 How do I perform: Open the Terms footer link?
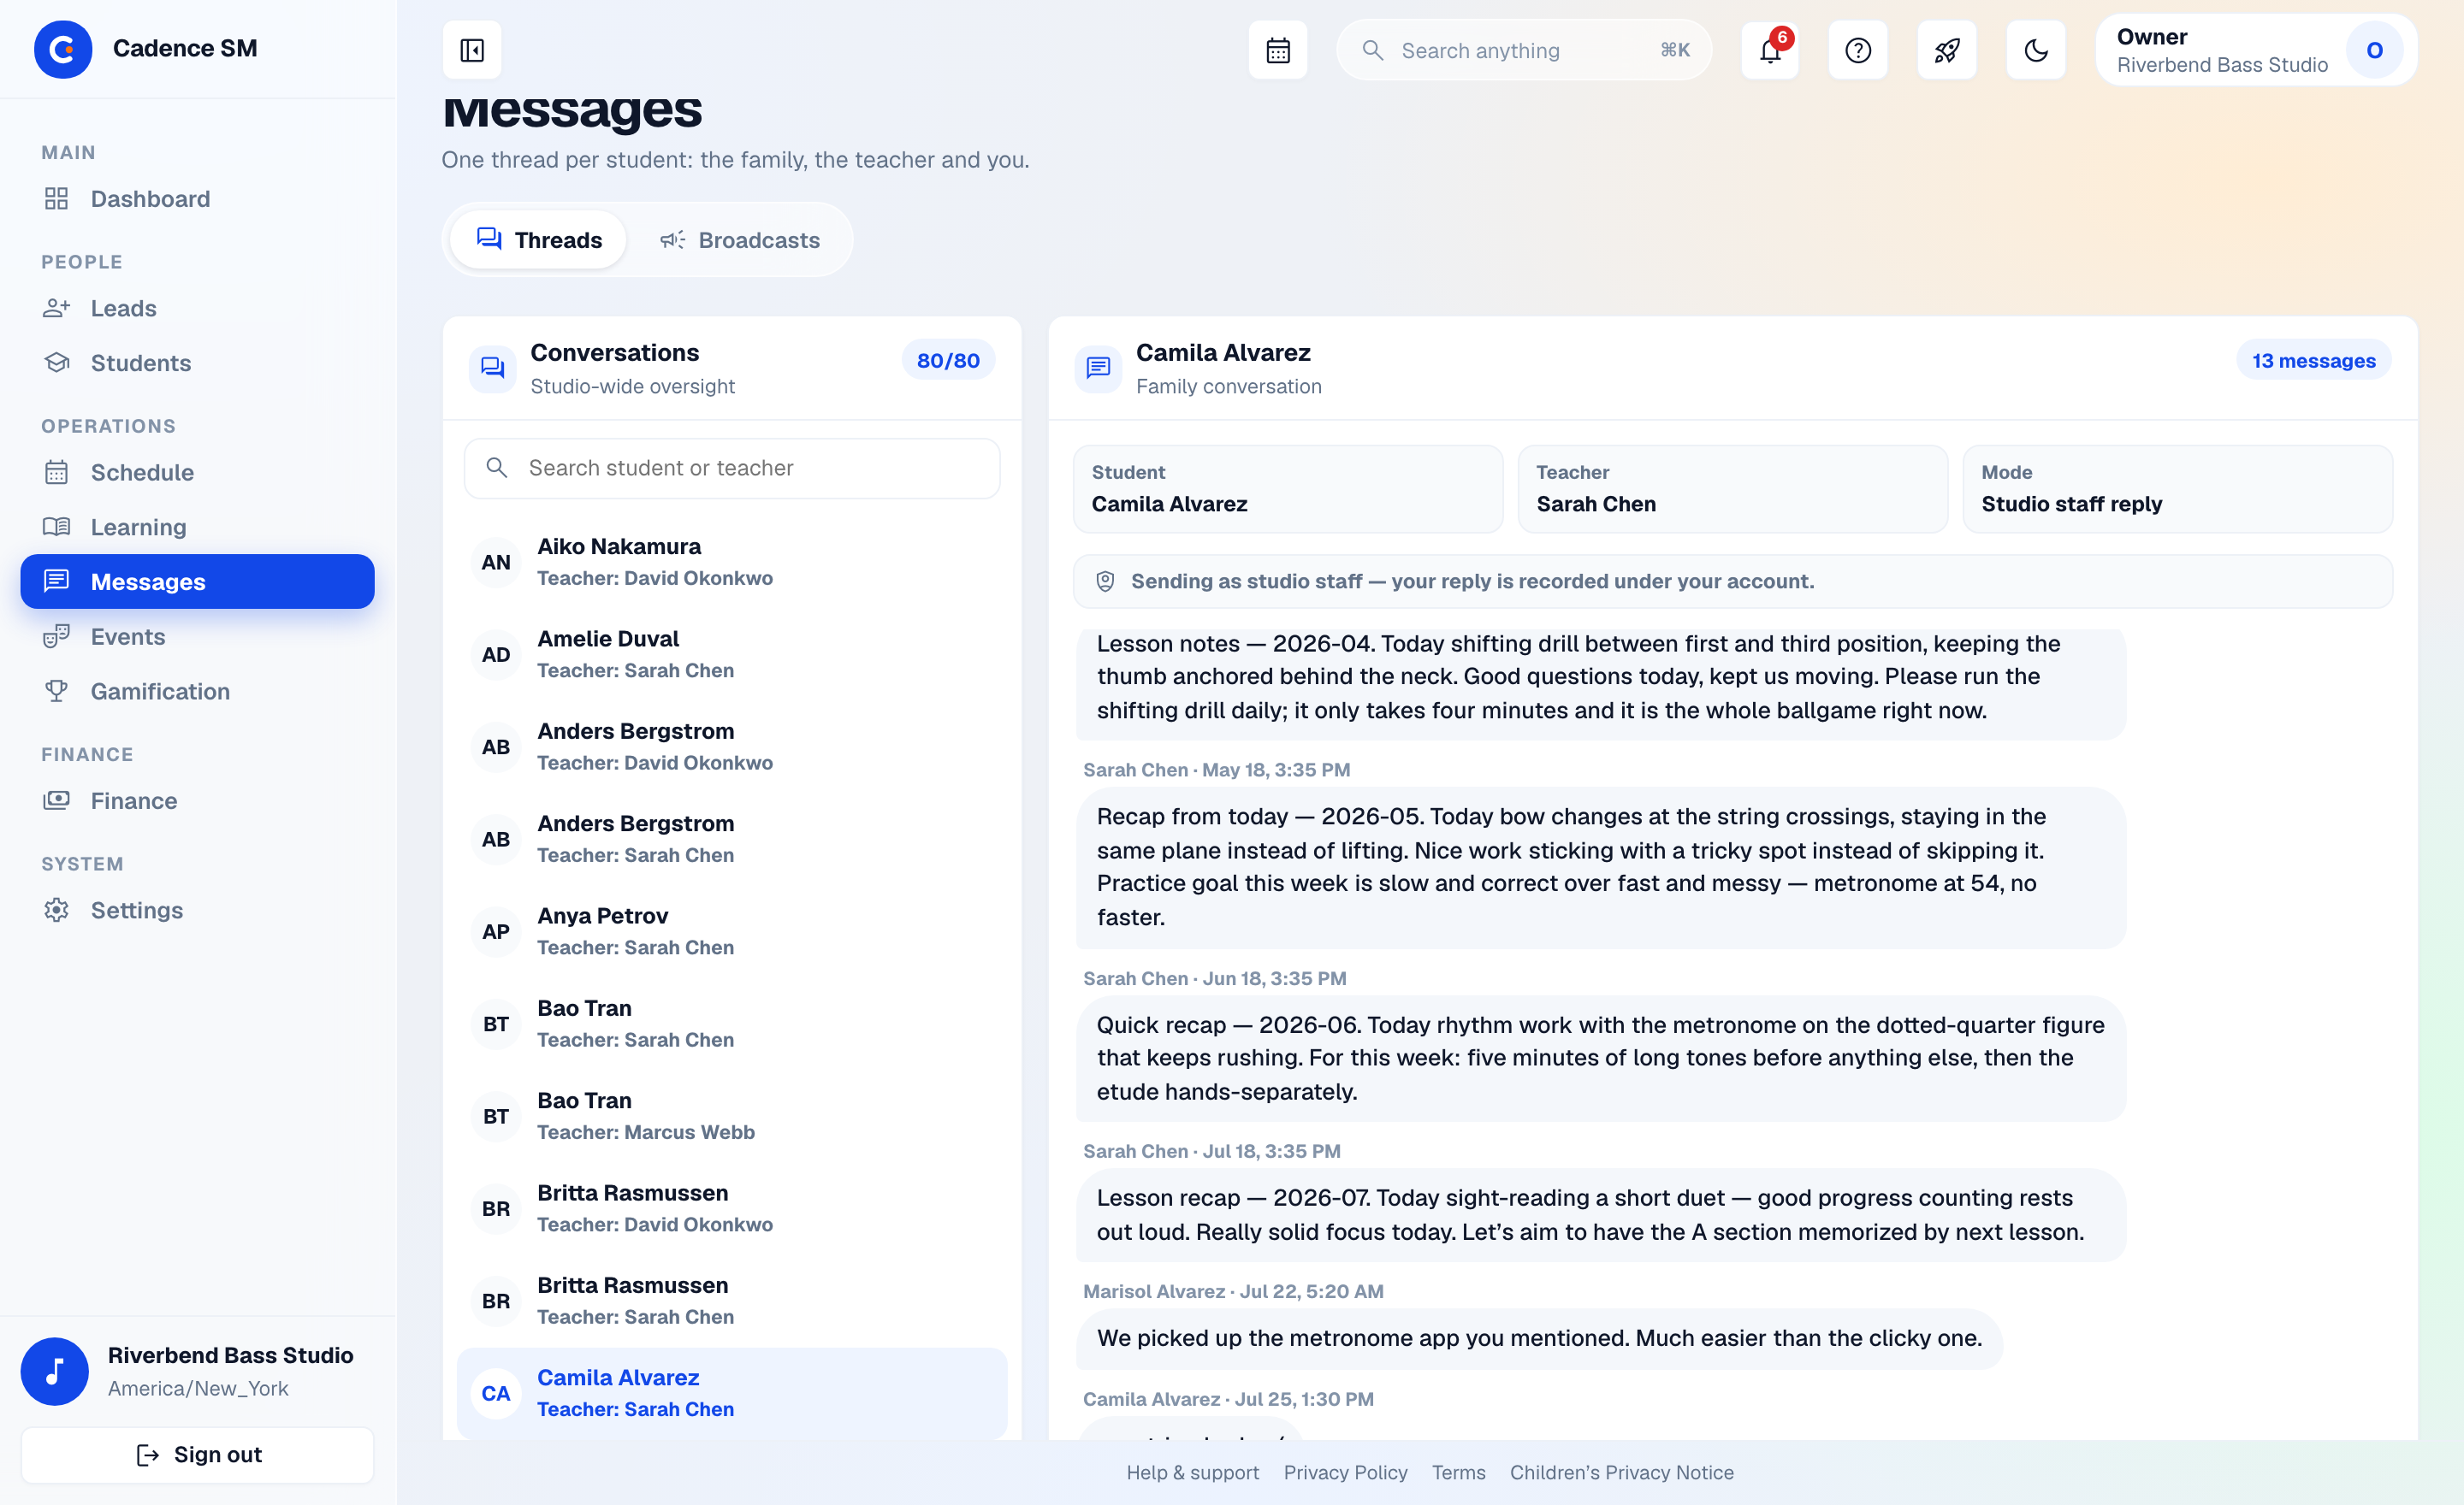pos(1458,1472)
